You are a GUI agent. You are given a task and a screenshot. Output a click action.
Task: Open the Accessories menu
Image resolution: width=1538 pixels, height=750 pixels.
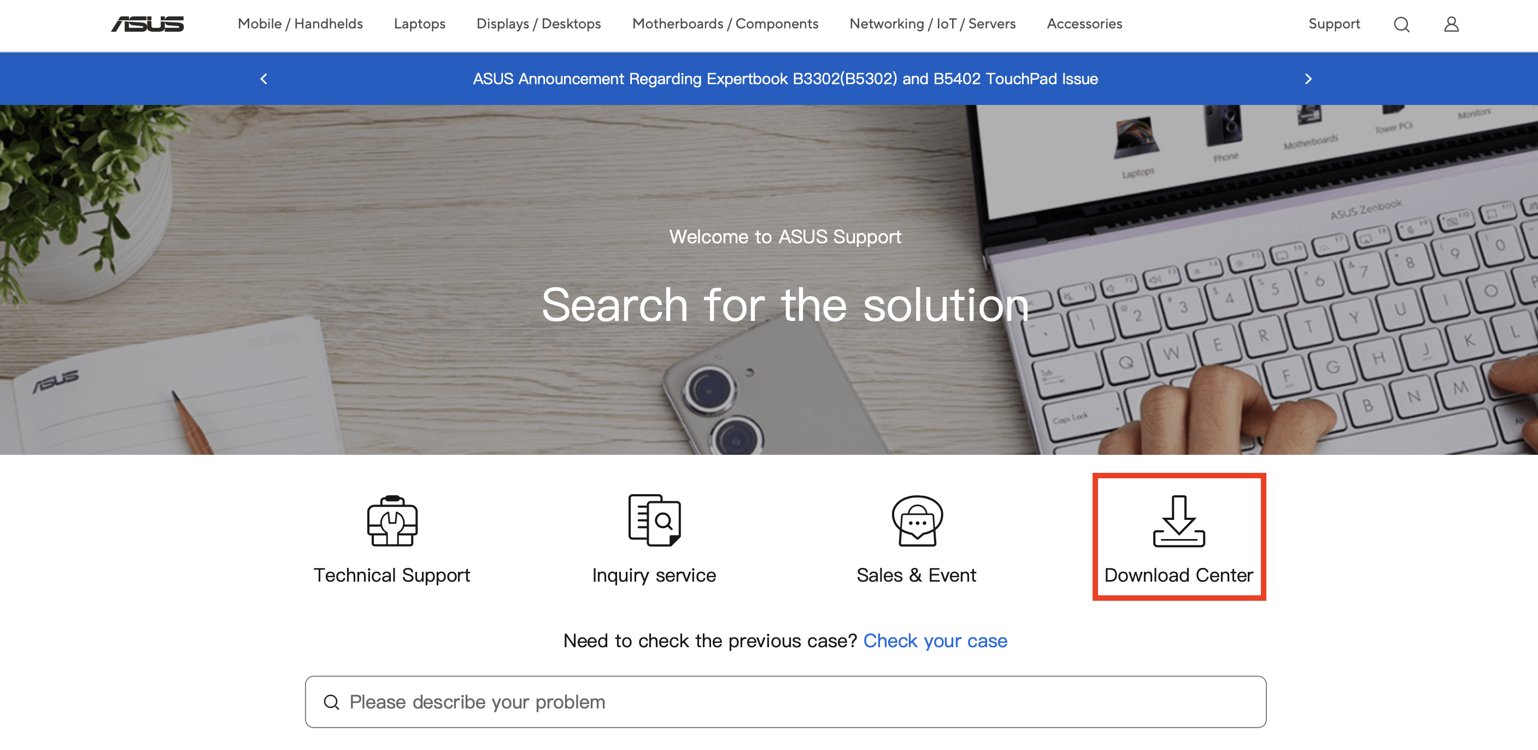[1084, 24]
